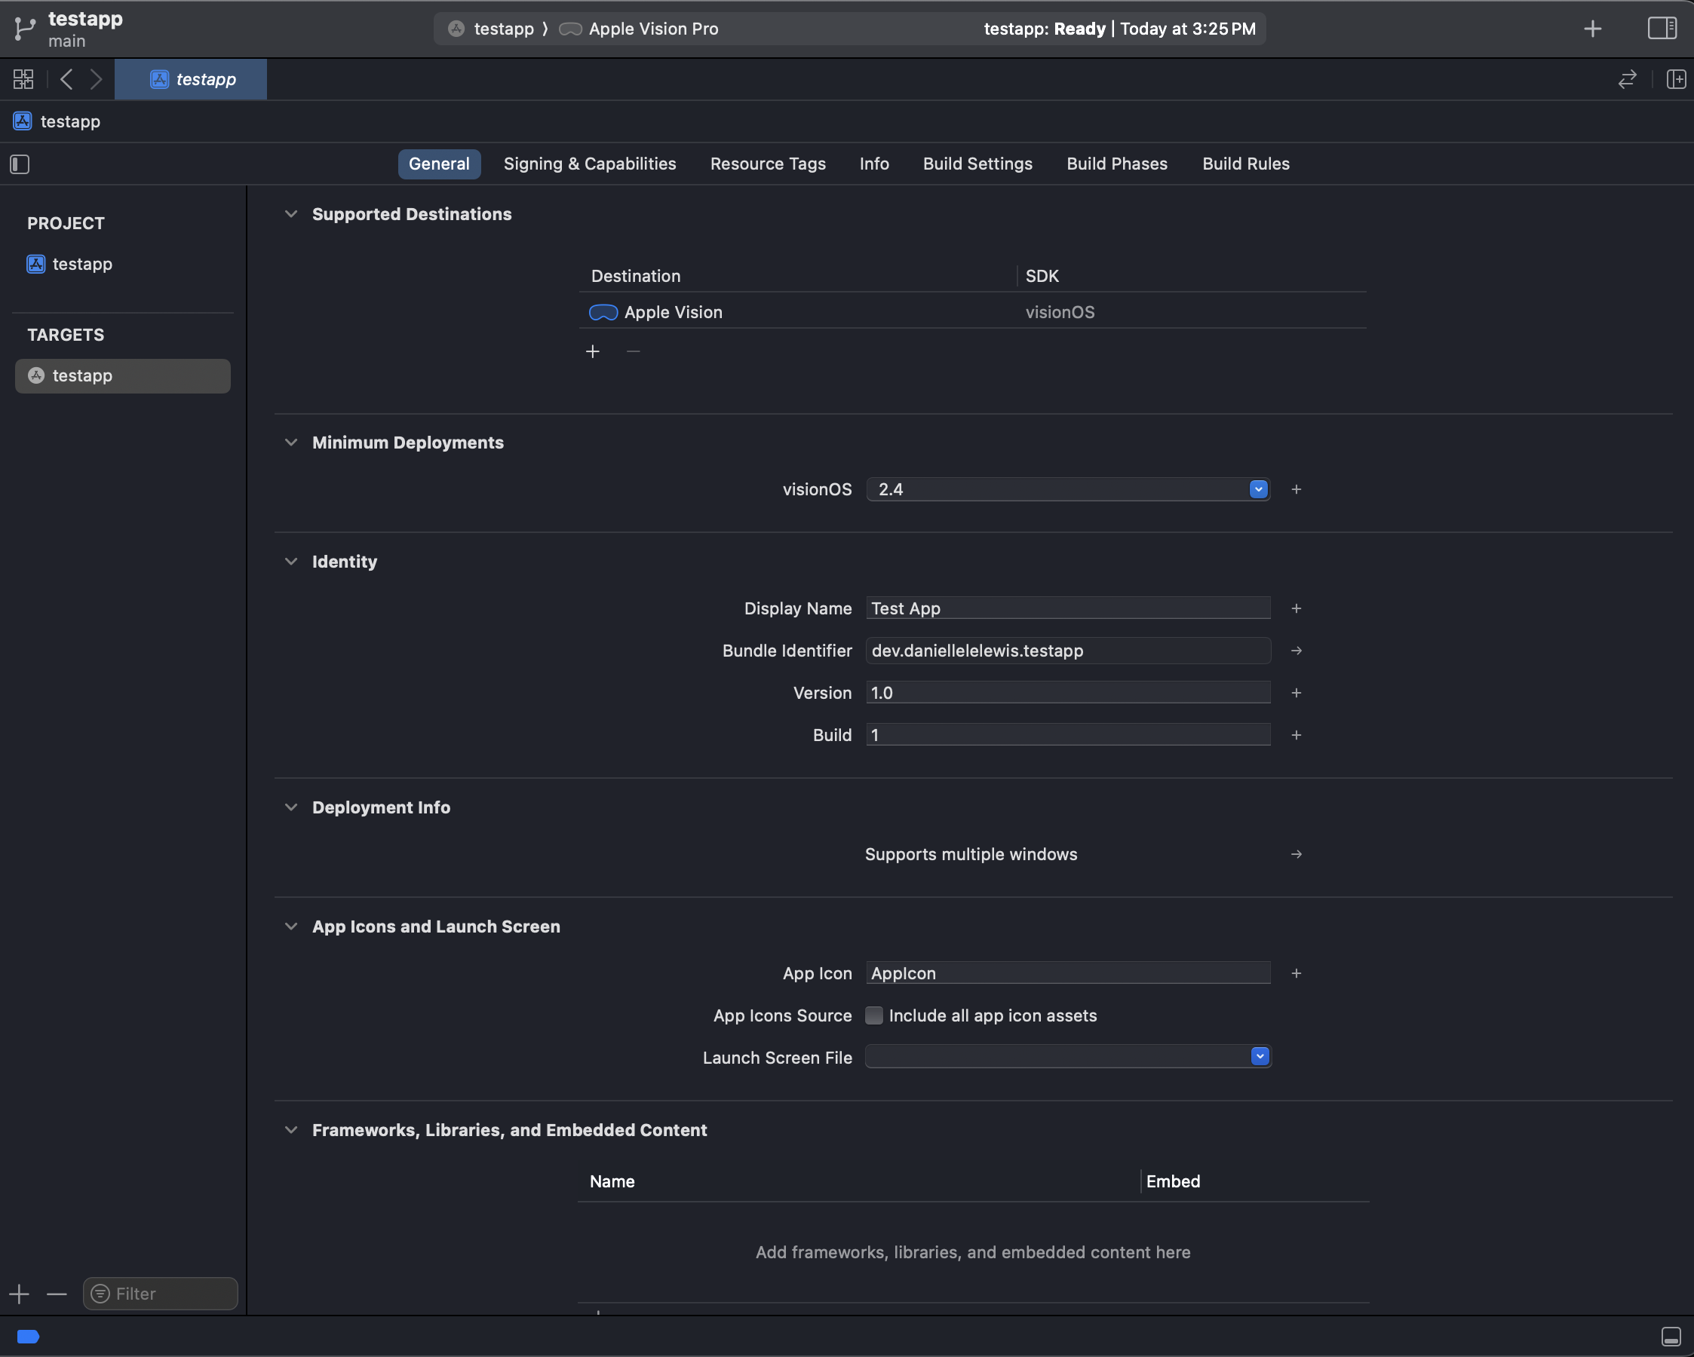Image resolution: width=1694 pixels, height=1357 pixels.
Task: Switch to Signing & Capabilities tab
Action: point(589,164)
